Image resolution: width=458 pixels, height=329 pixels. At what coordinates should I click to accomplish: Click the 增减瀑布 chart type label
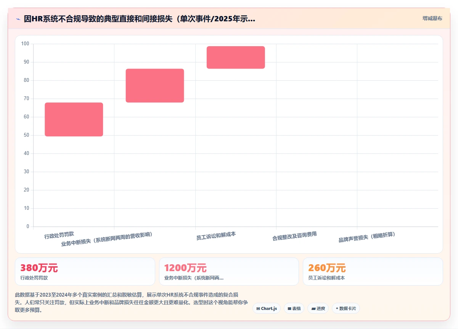[x=432, y=18]
